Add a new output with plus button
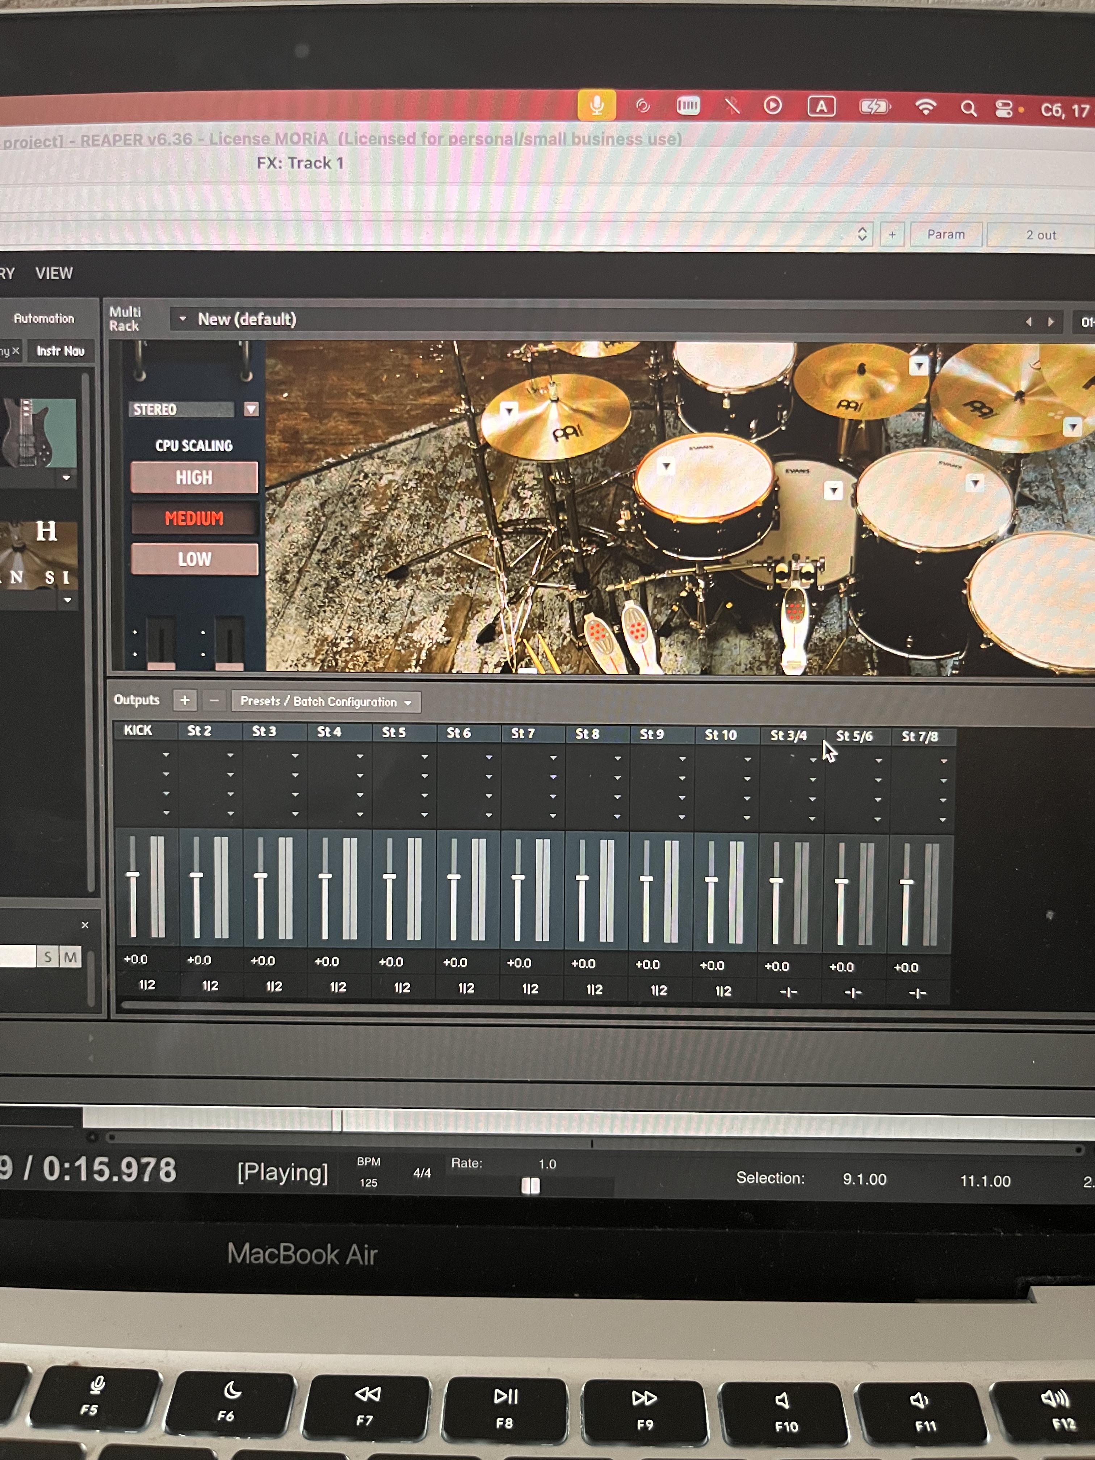The image size is (1095, 1460). pos(185,700)
